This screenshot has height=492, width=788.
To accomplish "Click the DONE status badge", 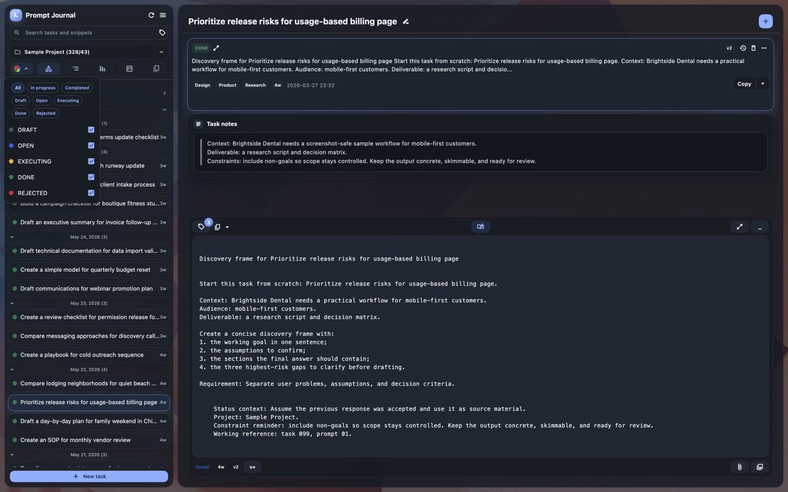I will pyautogui.click(x=201, y=48).
